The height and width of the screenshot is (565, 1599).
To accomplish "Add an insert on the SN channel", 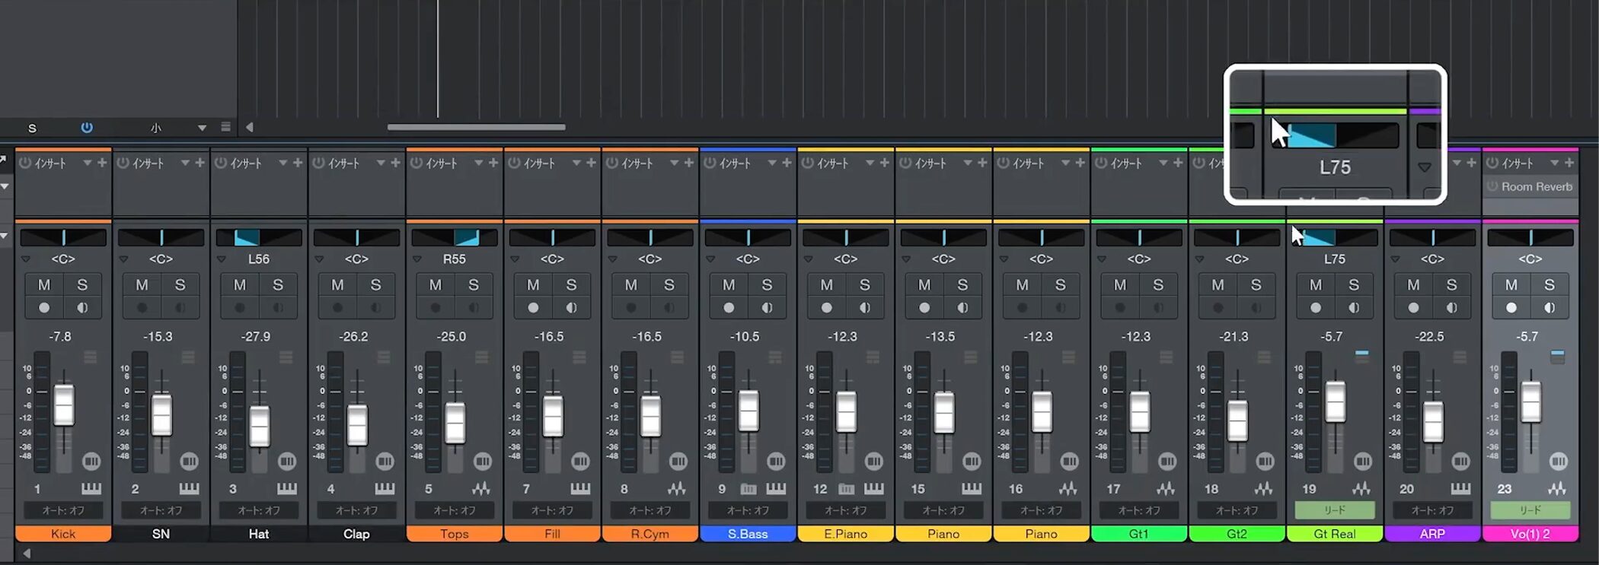I will point(199,163).
